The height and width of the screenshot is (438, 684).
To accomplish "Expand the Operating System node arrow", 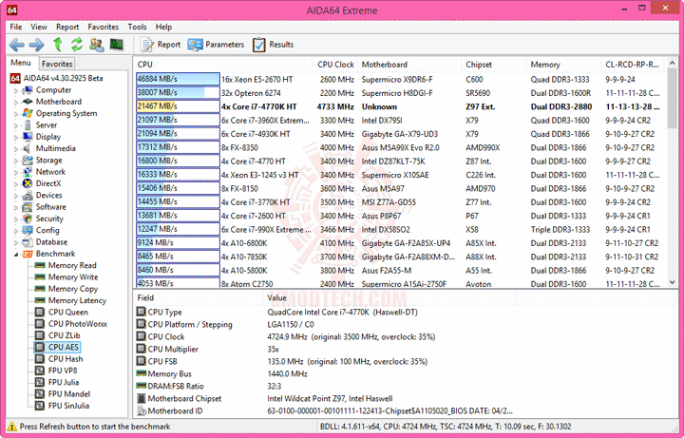I will pos(16,114).
